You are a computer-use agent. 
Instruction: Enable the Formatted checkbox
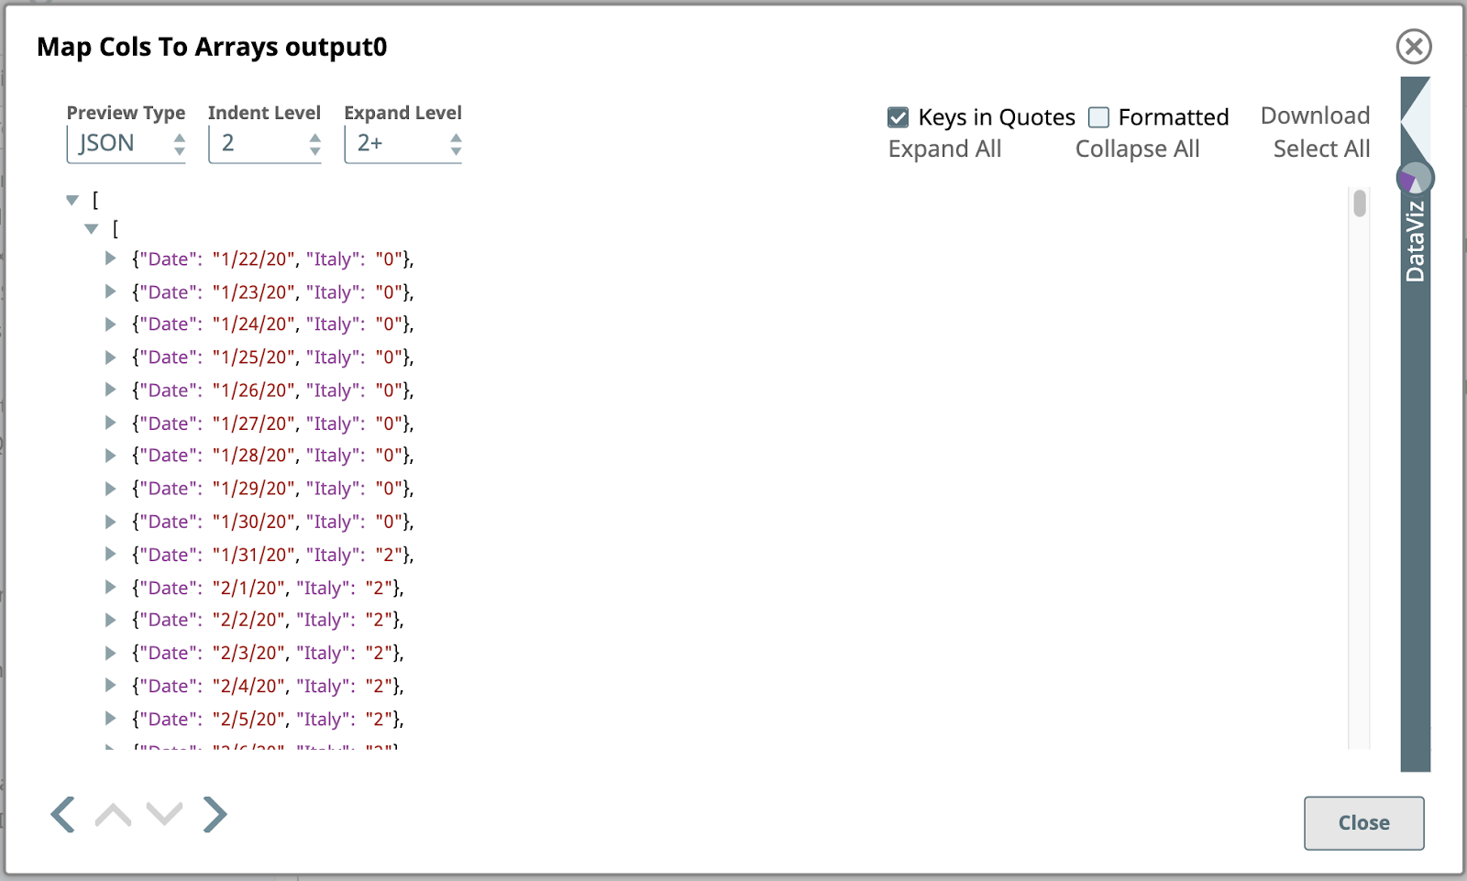tap(1098, 117)
